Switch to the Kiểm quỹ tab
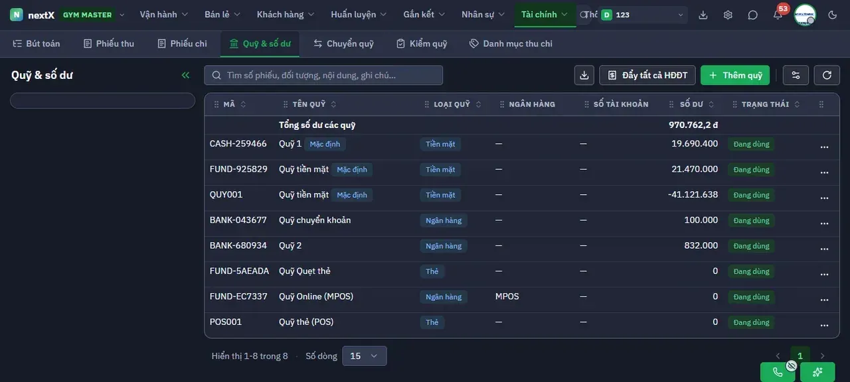This screenshot has width=850, height=382. pyautogui.click(x=422, y=44)
